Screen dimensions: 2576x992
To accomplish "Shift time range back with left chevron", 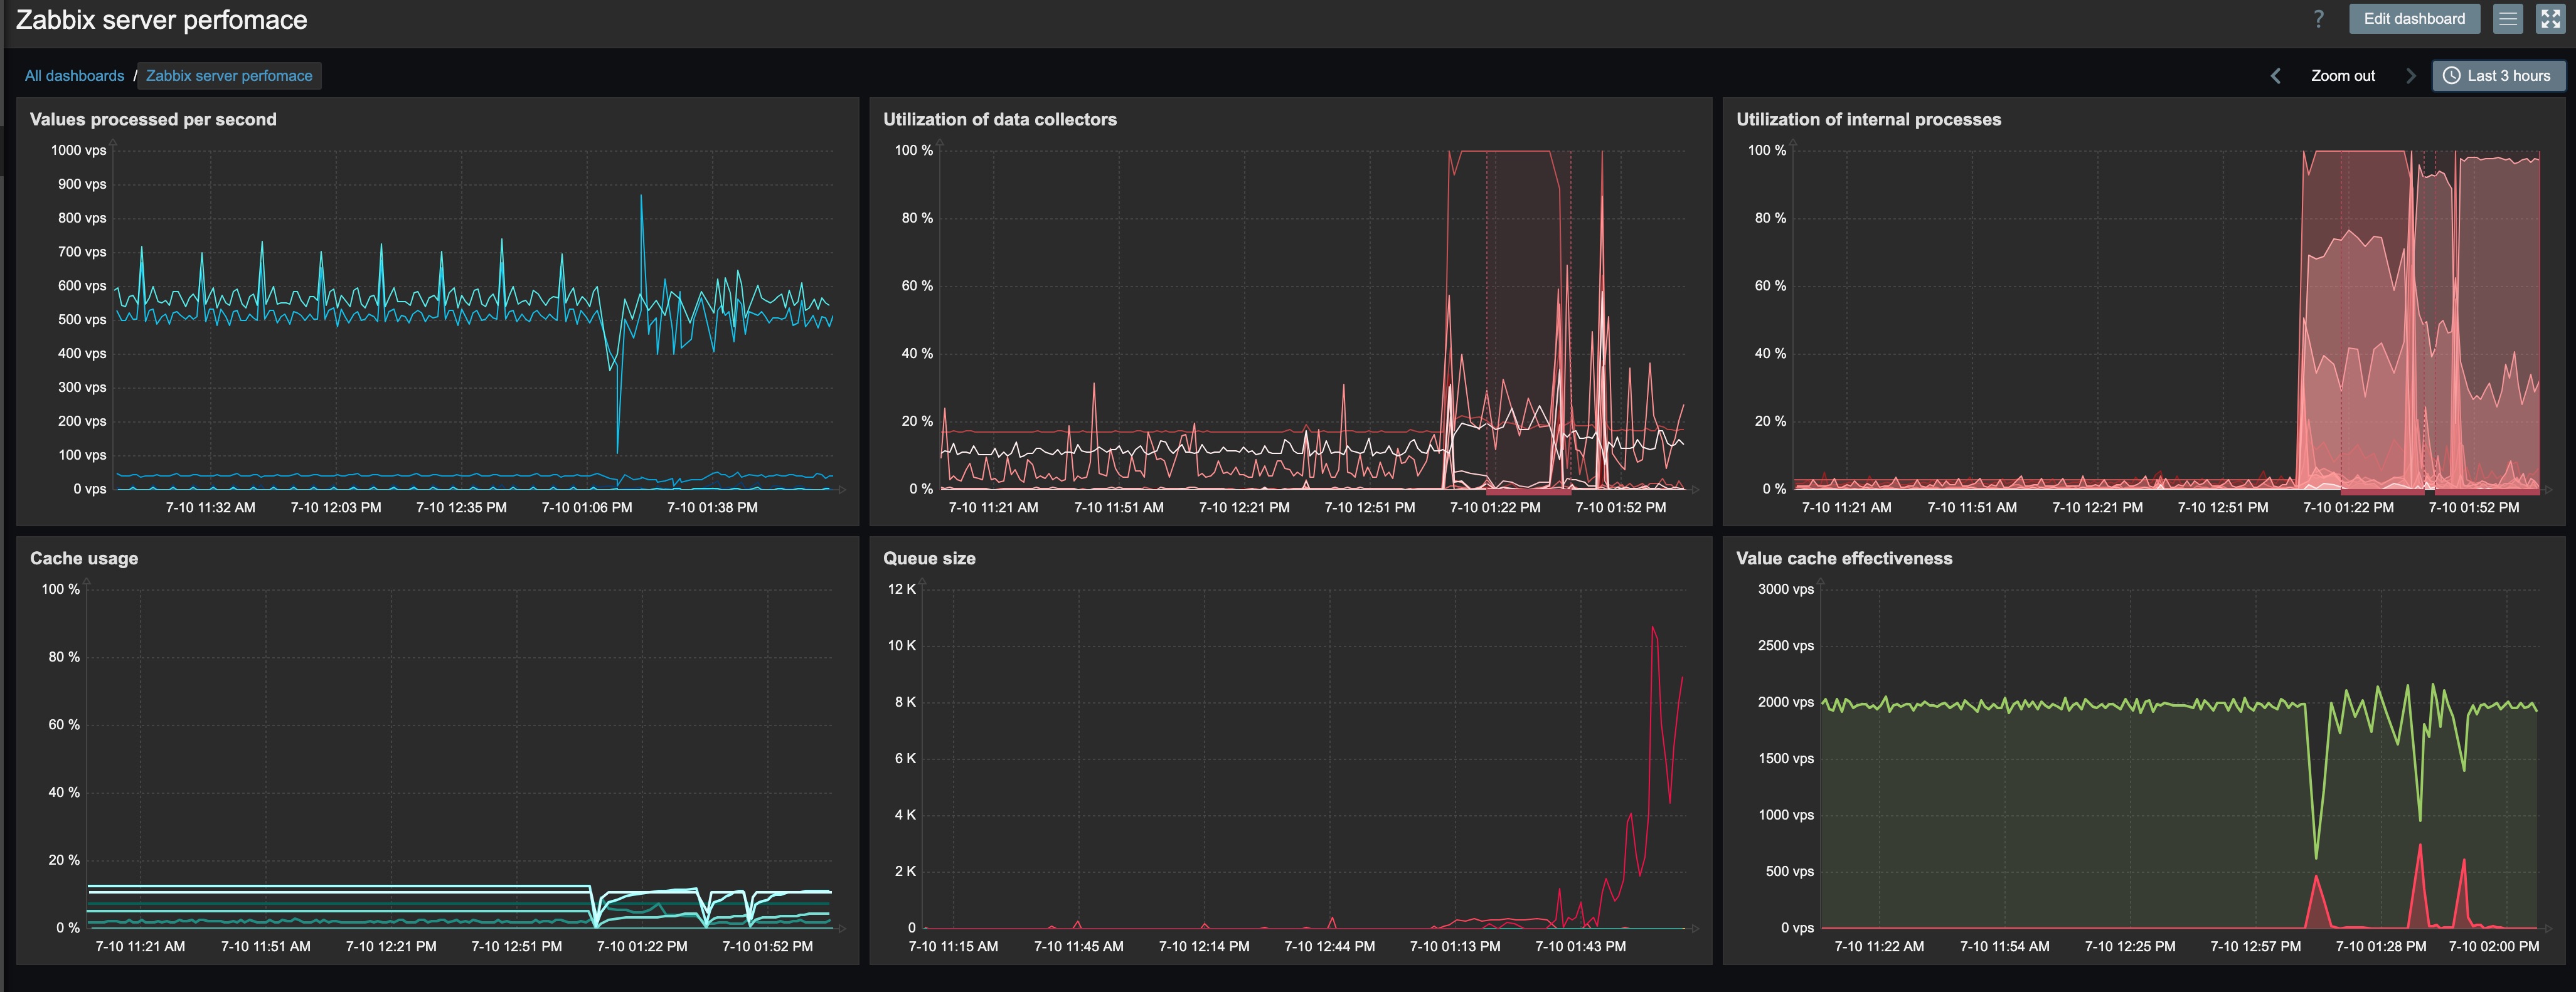I will click(2276, 76).
